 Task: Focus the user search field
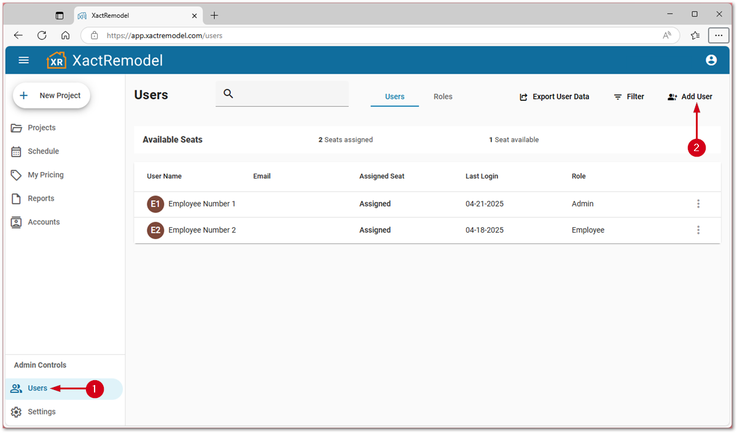(x=282, y=94)
